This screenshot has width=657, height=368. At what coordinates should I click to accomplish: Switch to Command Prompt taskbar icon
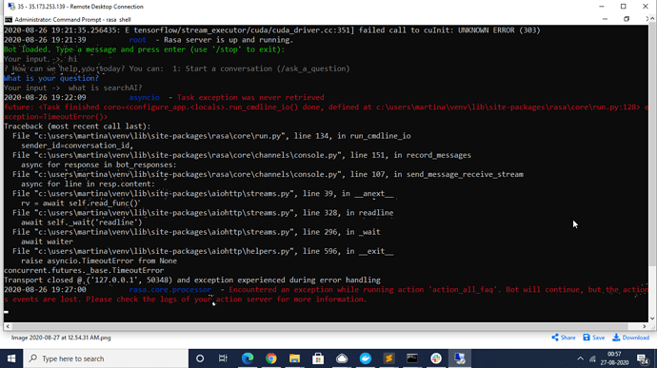[x=412, y=358]
